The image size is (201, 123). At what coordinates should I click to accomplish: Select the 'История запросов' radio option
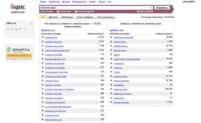click(76, 12)
